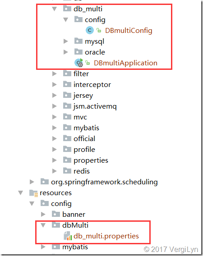Viewport: 203px width, 256px height.
Task: Expand the mysql package arrow
Action: coord(66,41)
